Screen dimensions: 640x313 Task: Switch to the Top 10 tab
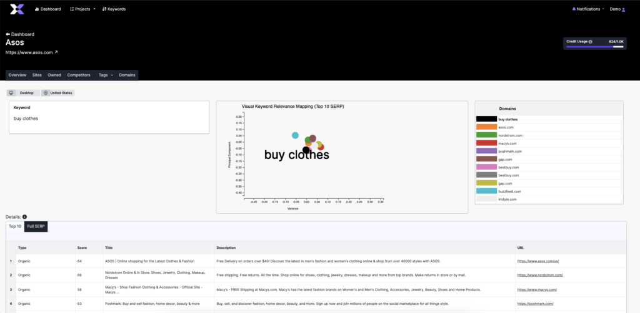pyautogui.click(x=15, y=226)
